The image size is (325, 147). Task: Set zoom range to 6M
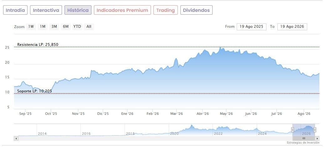pos(66,27)
